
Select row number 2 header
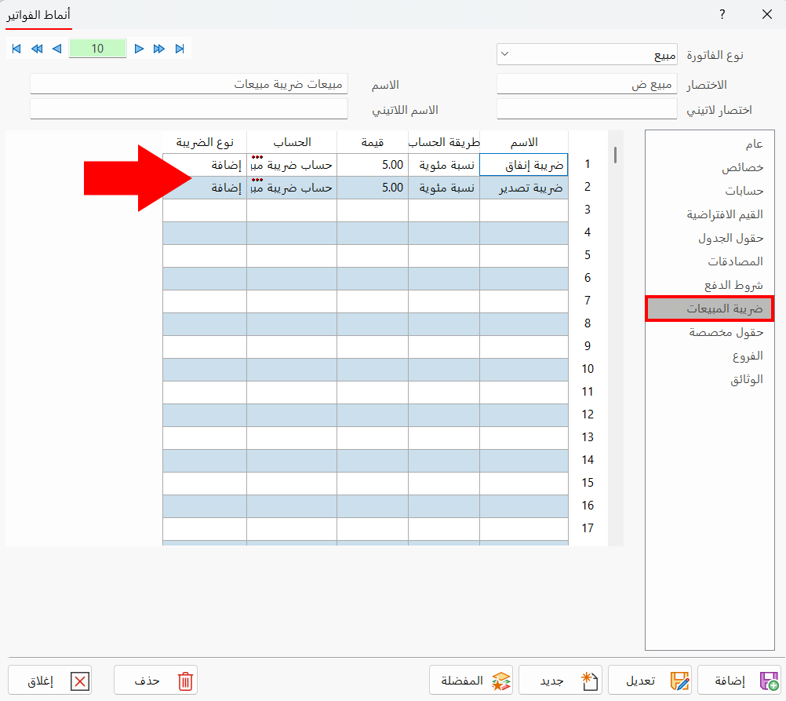click(588, 187)
